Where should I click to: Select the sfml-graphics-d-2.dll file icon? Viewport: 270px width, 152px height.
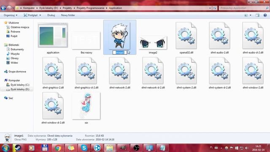coord(86,71)
